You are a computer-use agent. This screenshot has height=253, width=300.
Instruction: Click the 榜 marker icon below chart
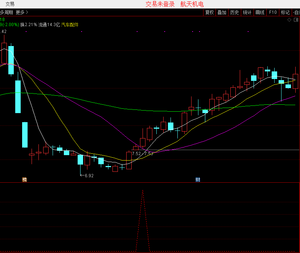(25, 179)
